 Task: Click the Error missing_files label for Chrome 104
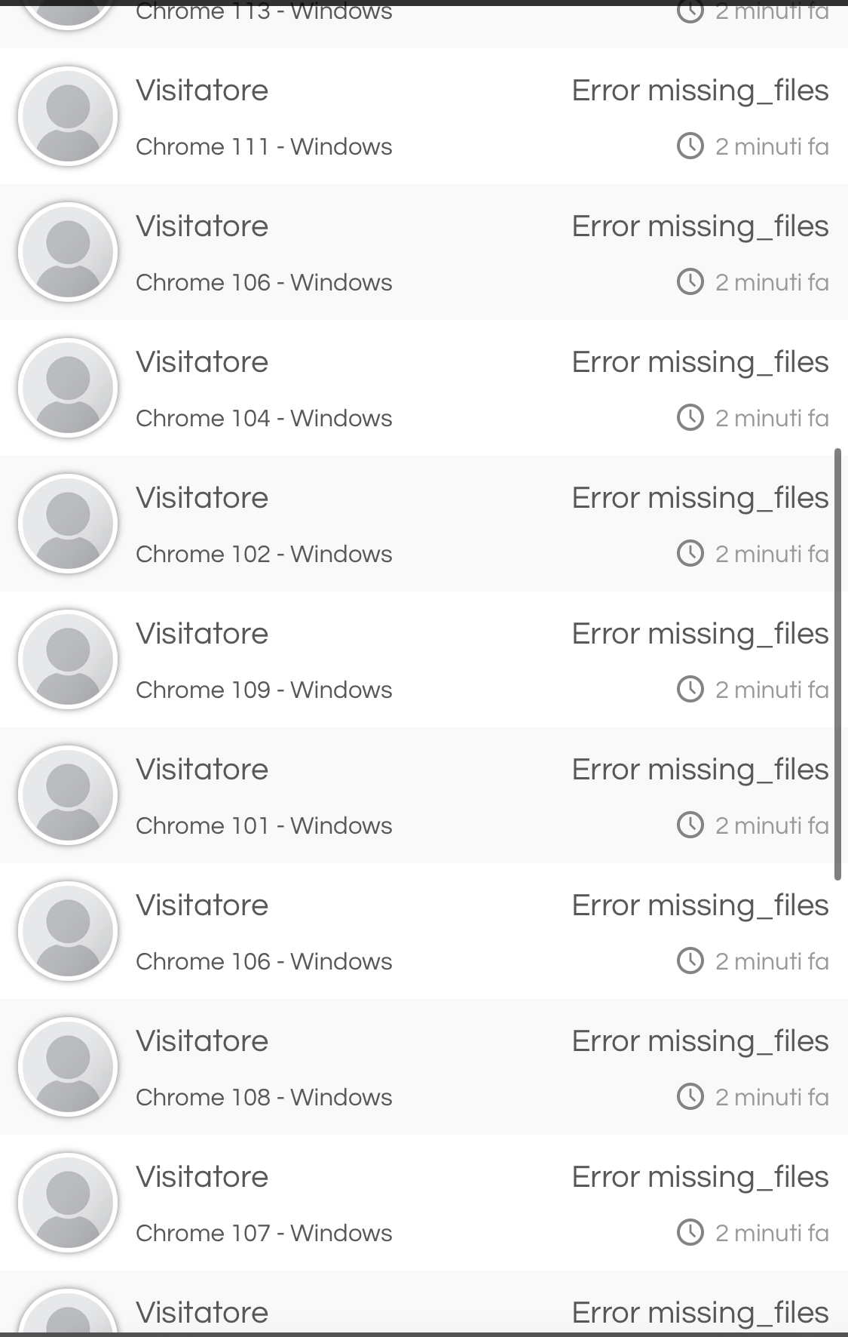click(x=700, y=361)
